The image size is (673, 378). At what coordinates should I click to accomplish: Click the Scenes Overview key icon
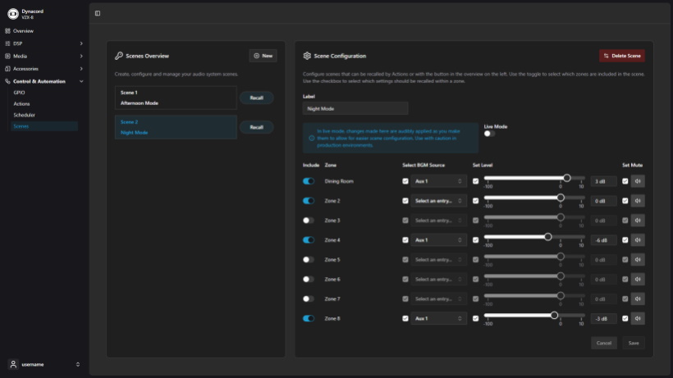click(x=119, y=56)
